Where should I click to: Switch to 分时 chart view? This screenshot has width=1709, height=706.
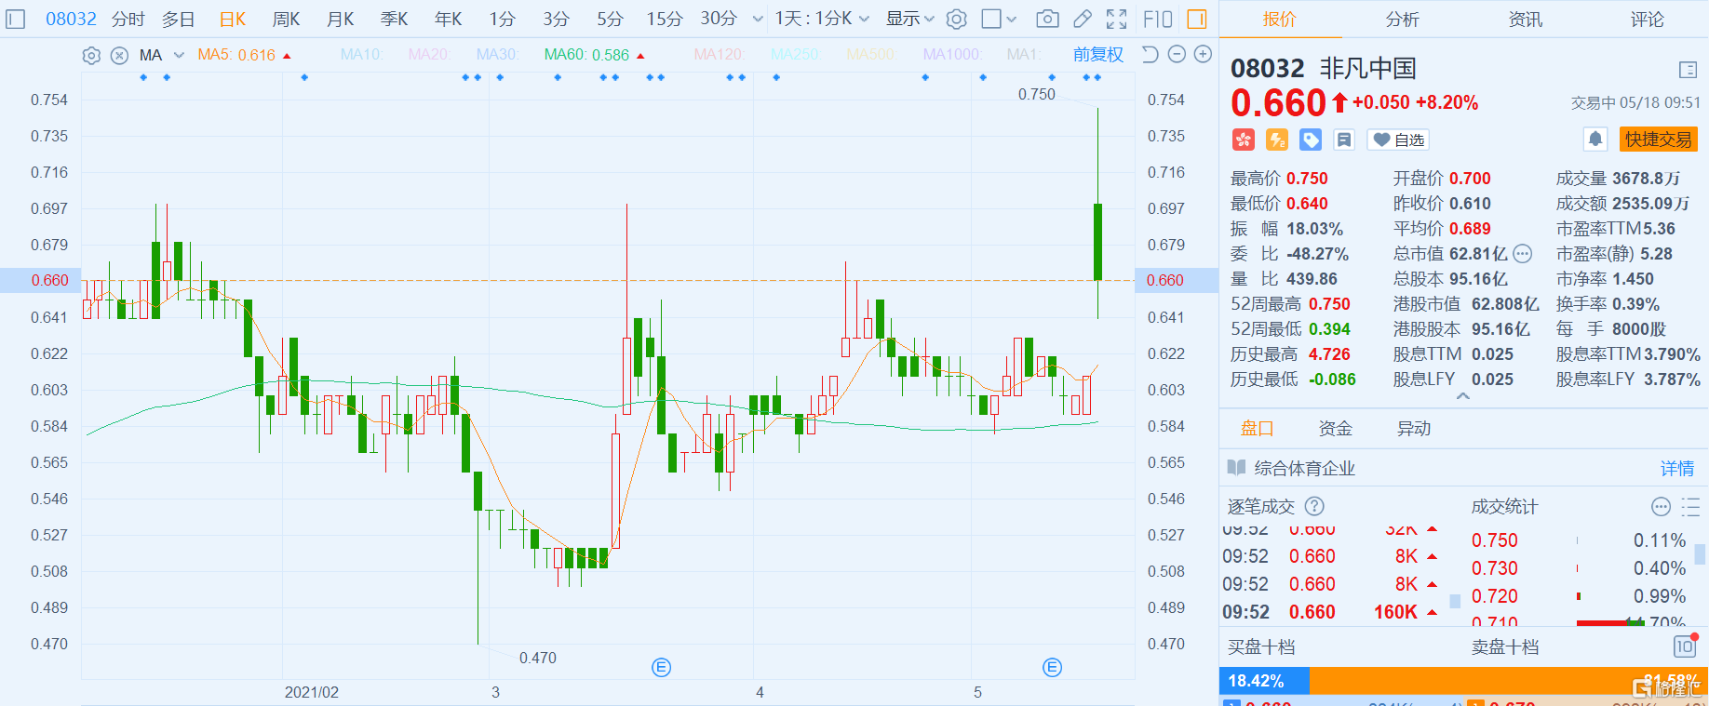(x=128, y=19)
